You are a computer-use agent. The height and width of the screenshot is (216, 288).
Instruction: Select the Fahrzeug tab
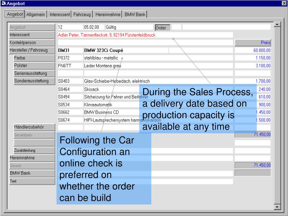click(82, 14)
